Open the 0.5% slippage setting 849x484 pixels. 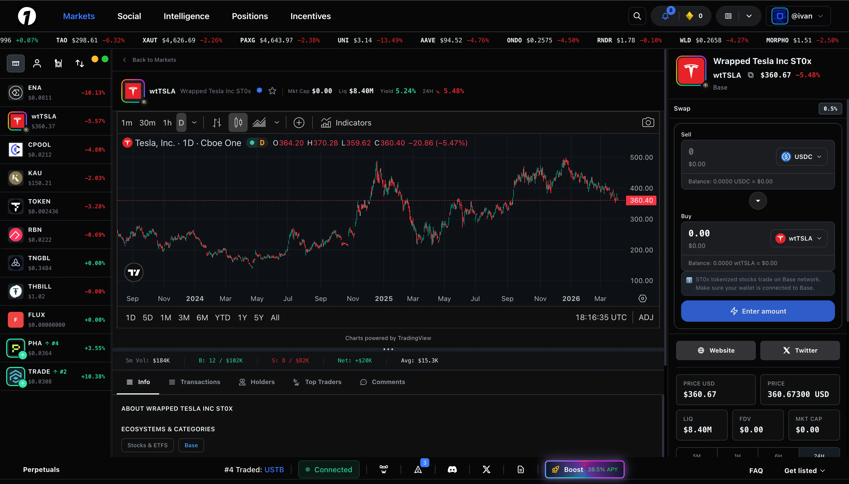tap(830, 109)
